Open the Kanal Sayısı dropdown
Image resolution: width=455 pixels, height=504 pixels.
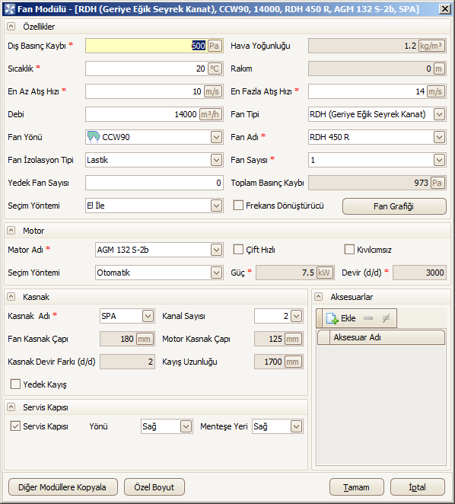point(296,316)
